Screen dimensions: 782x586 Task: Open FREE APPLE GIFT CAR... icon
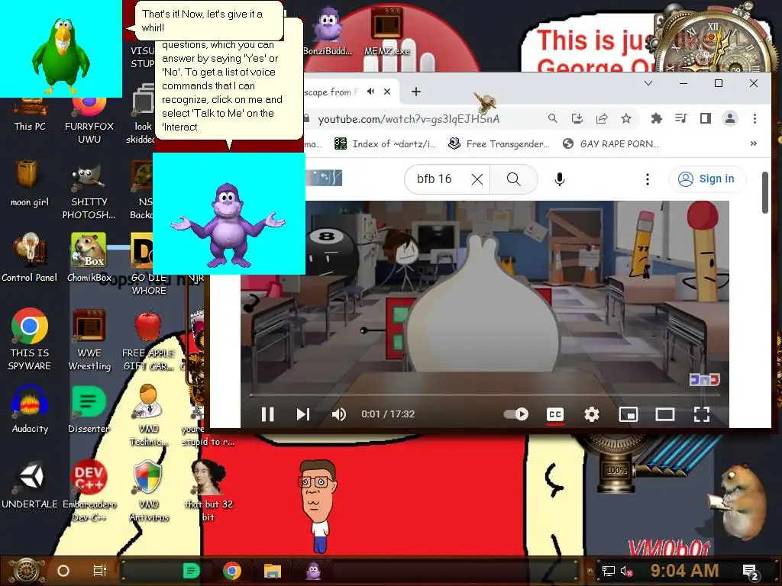[x=149, y=342]
